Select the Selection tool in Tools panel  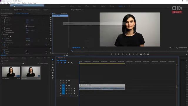(x=53, y=59)
